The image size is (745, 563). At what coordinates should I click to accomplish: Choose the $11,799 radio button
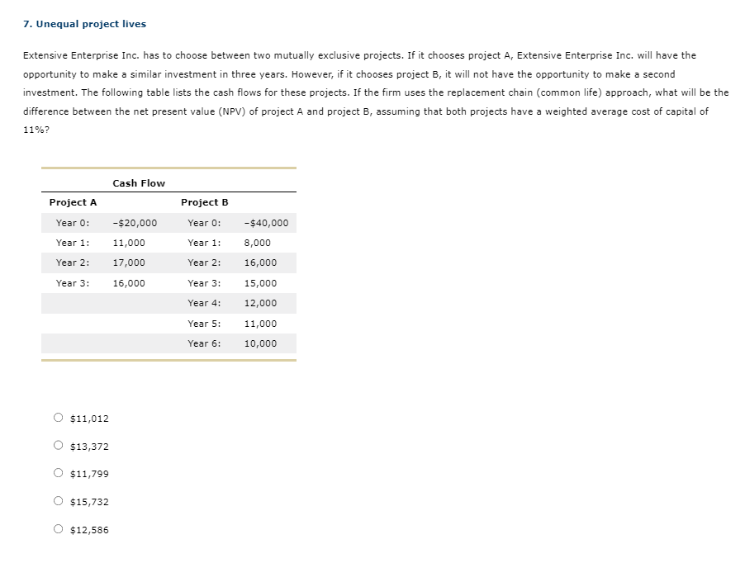click(x=58, y=473)
